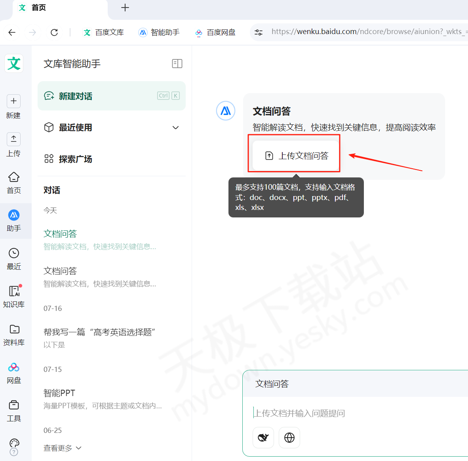Open the highlighted green 文档问答 conversation

[100, 240]
